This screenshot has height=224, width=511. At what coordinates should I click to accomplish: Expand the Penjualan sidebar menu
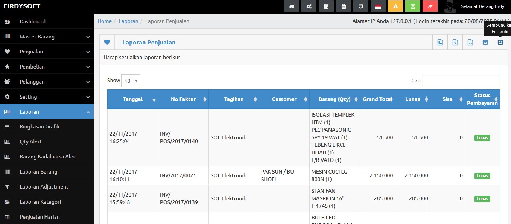tap(47, 52)
